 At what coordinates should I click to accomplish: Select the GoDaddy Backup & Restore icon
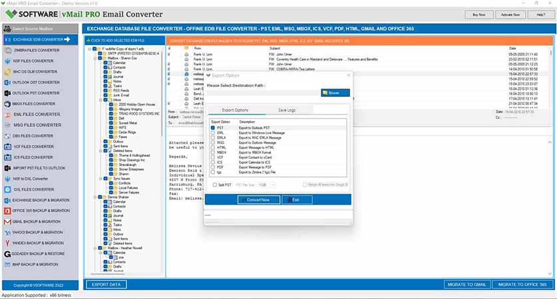7,254
